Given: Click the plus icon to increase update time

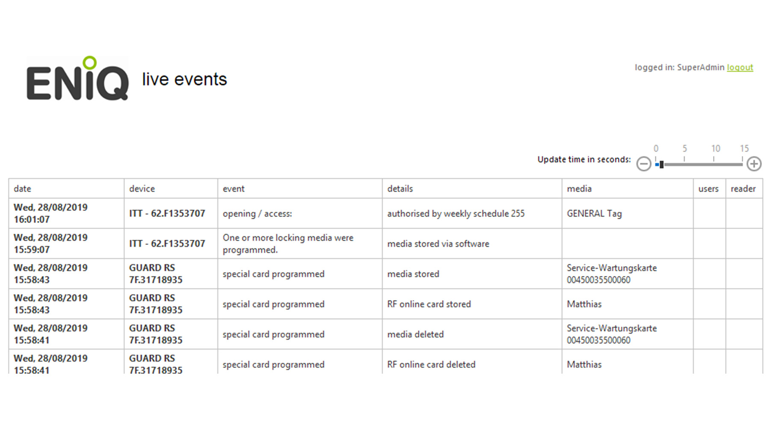Looking at the screenshot, I should click(x=754, y=164).
